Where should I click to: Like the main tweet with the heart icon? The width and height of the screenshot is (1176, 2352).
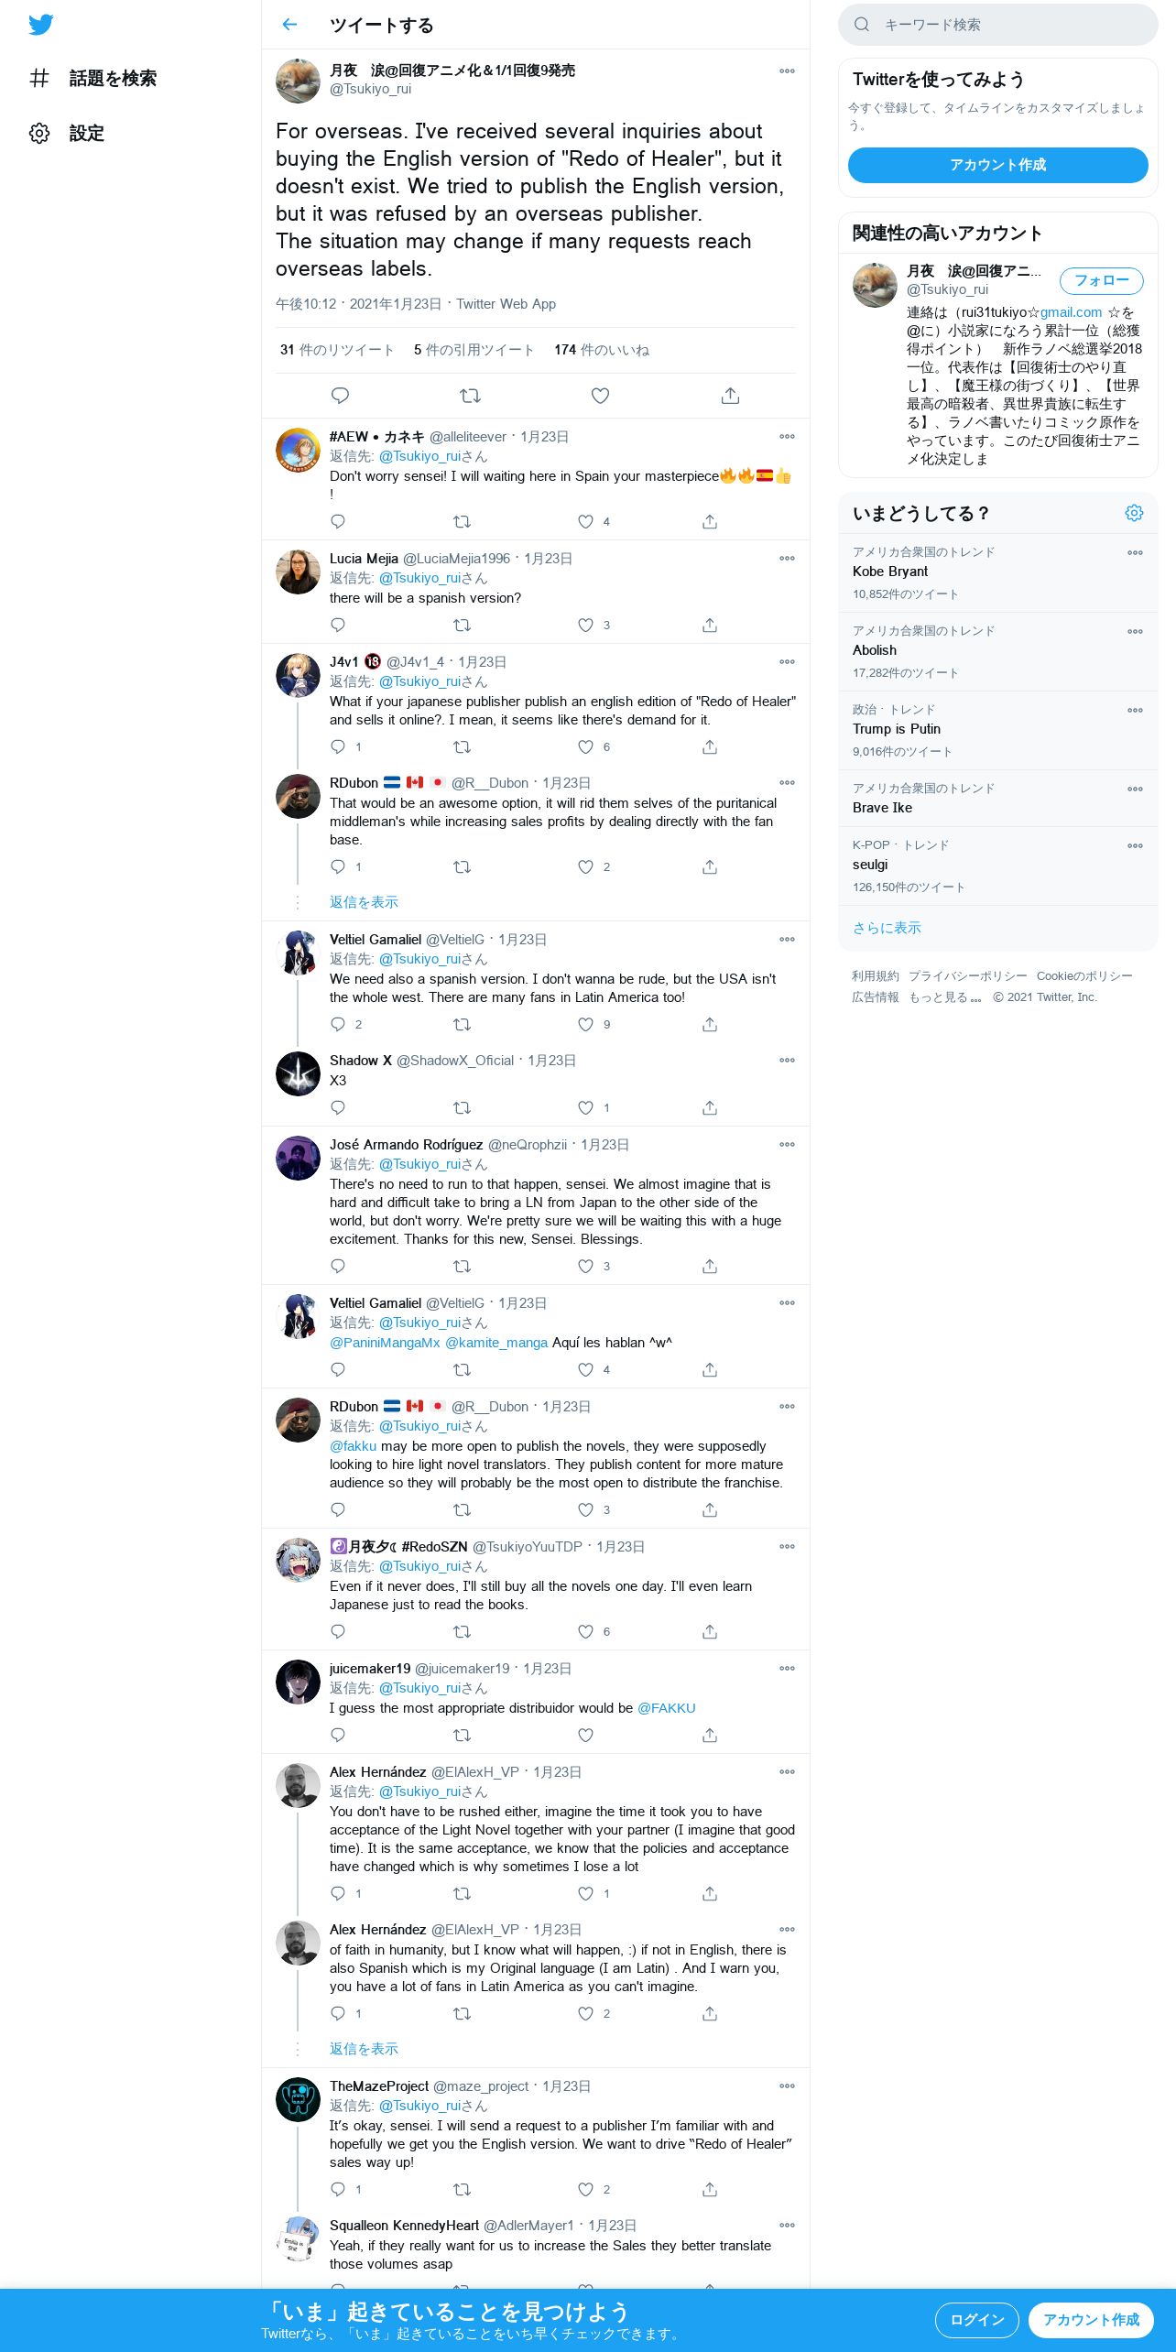point(600,396)
